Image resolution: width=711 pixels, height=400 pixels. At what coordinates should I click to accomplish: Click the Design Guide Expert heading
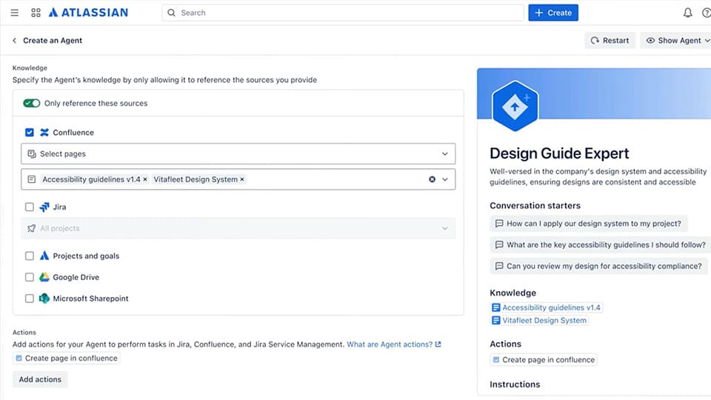pos(559,153)
